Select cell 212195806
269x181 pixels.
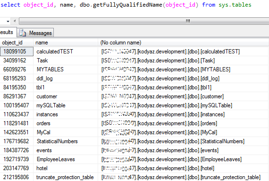pyautogui.click(x=17, y=177)
